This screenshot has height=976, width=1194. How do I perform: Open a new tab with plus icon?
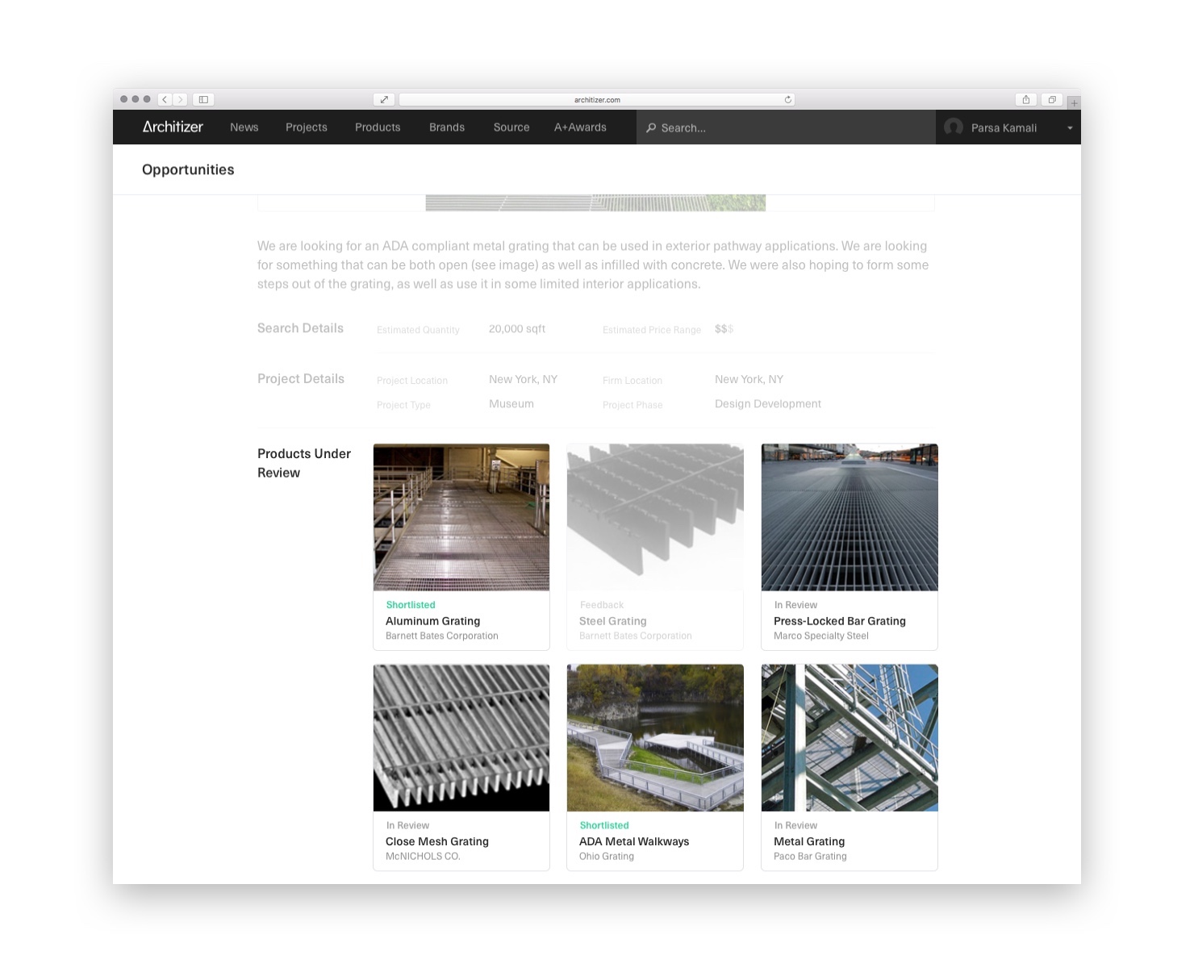[x=1074, y=103]
